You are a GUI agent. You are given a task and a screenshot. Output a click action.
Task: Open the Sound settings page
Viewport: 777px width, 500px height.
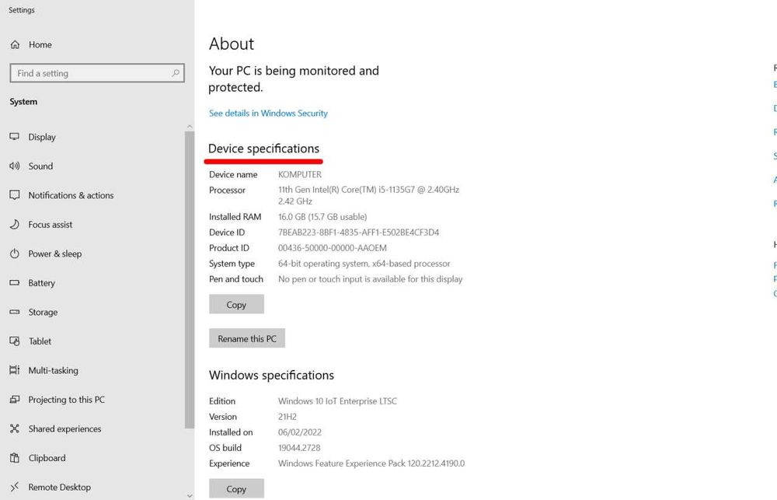click(x=94, y=166)
